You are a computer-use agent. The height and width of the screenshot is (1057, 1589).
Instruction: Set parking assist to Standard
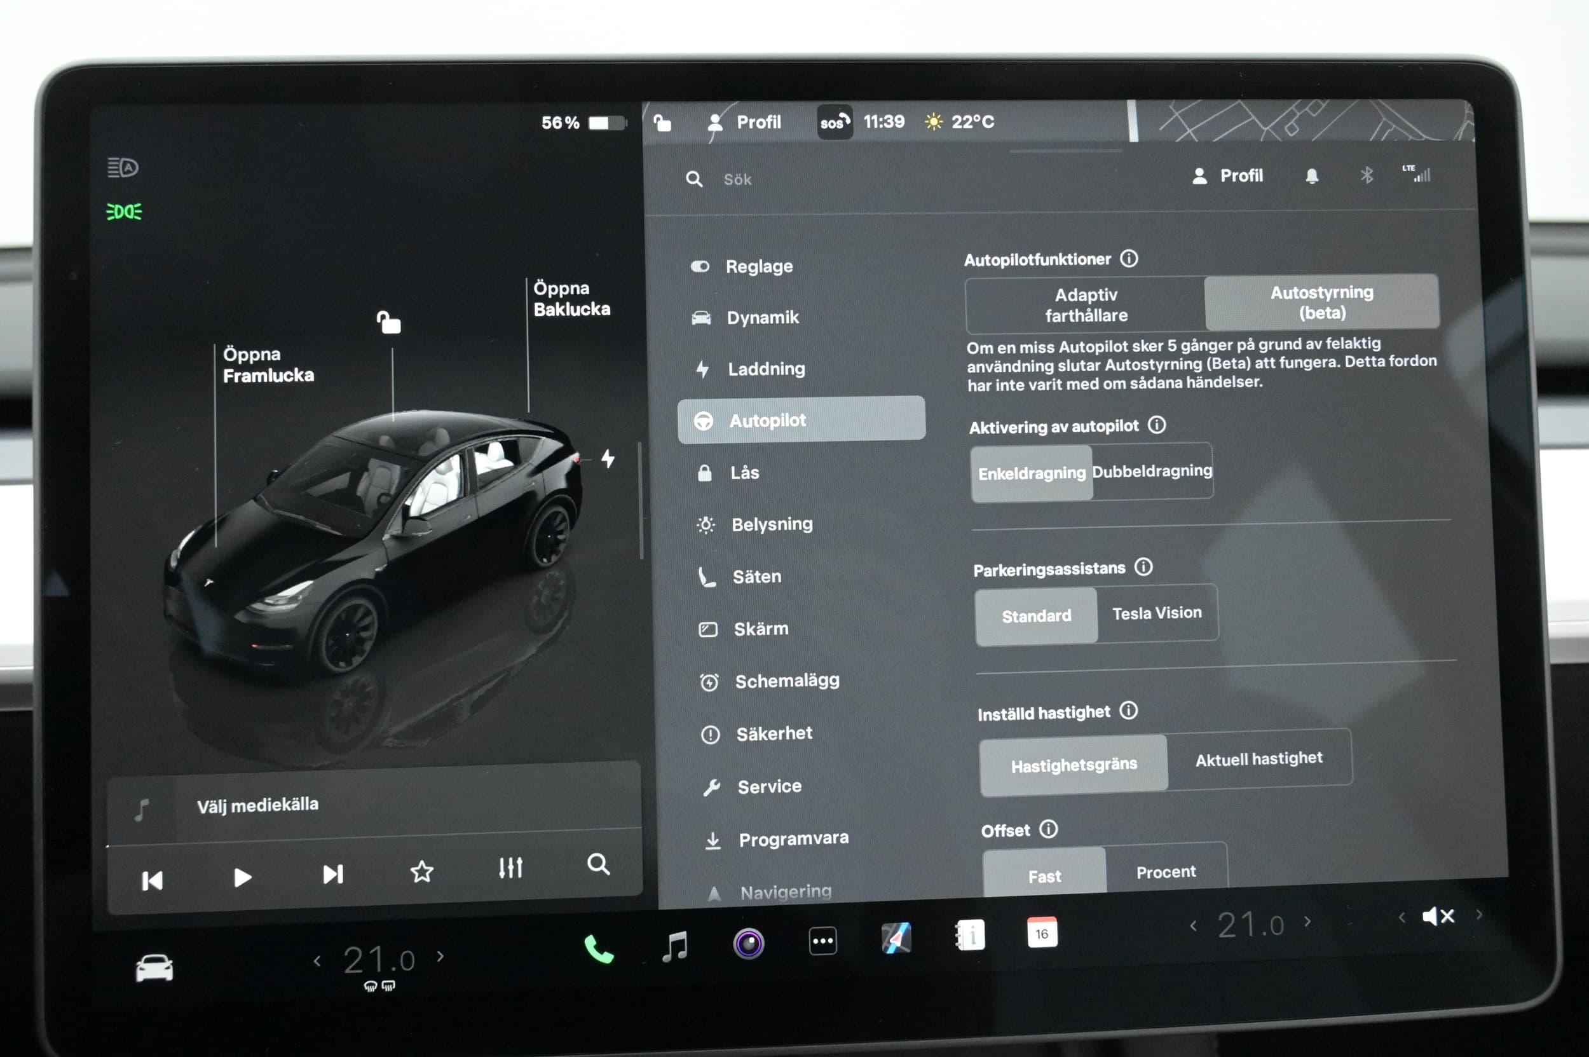1036,615
